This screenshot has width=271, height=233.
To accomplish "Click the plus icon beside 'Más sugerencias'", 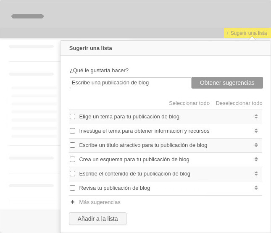I will click(73, 202).
